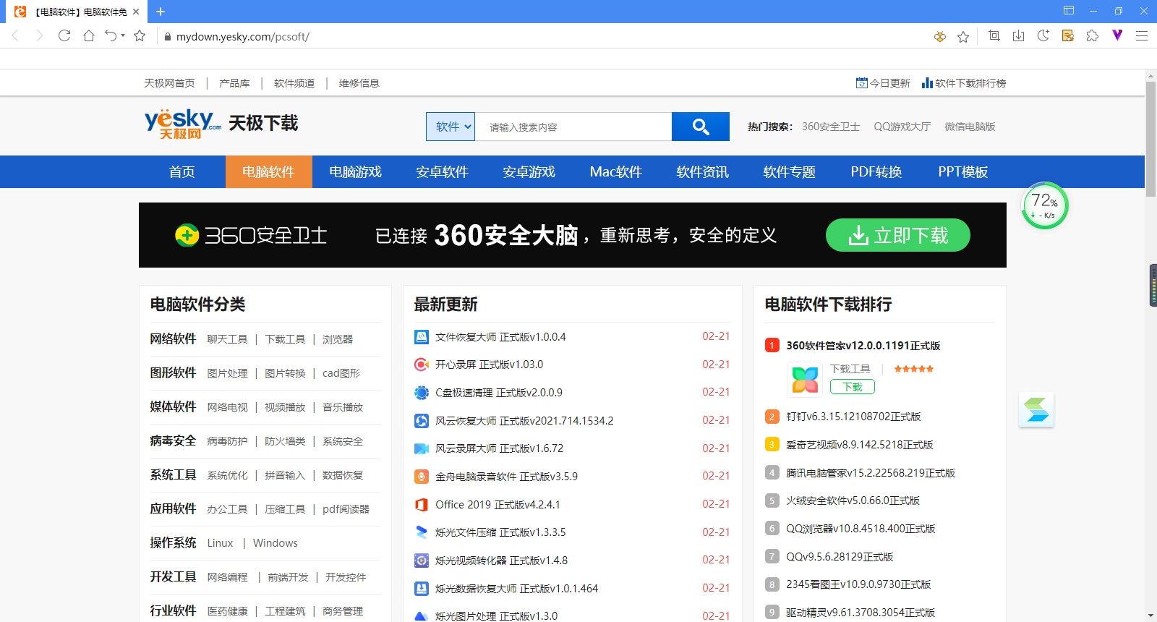Screen dimensions: 1157x622
Task: Click the 下载 button under 360软件管家
Action: (x=853, y=387)
